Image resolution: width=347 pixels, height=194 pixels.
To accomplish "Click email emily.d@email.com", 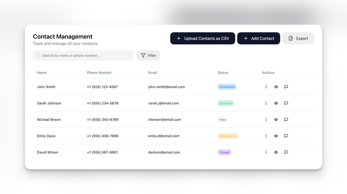I will [x=164, y=136].
